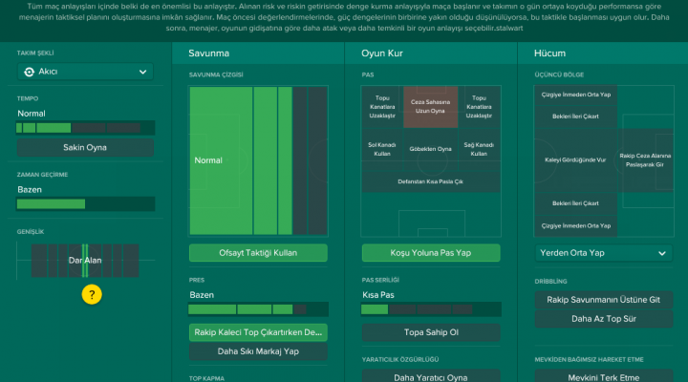Click the Dar Alan width control

point(85,260)
